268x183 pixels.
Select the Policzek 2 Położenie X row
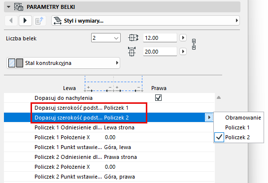[x=109, y=167]
